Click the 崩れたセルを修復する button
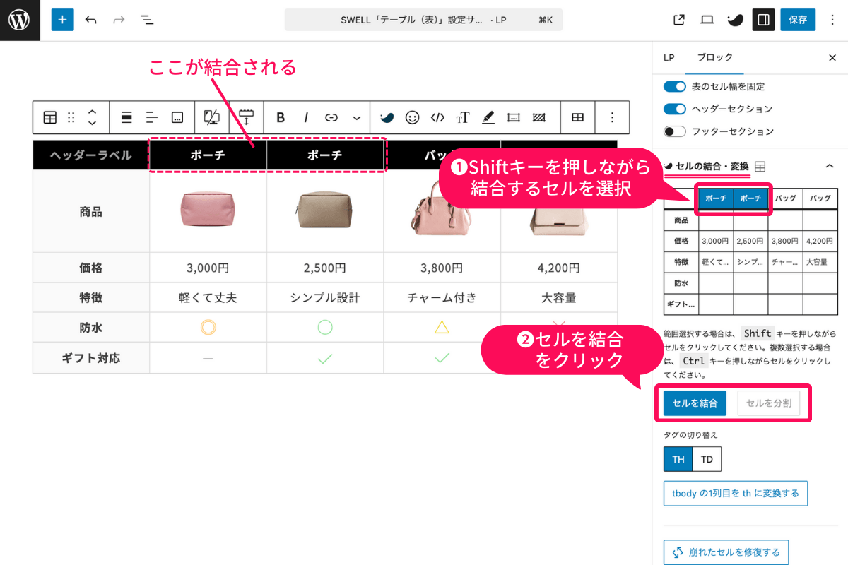Screen dimensions: 848x565 726,552
